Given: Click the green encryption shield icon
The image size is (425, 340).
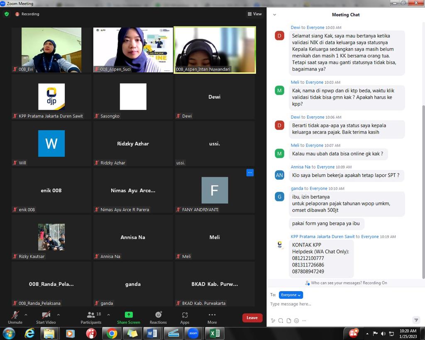Looking at the screenshot, I should (x=6, y=14).
